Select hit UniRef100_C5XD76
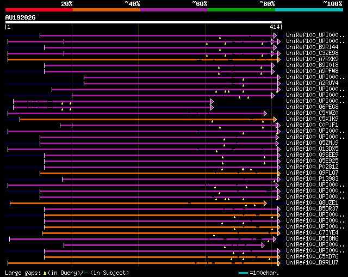Viewport: 348px width, 277px height. point(312,257)
